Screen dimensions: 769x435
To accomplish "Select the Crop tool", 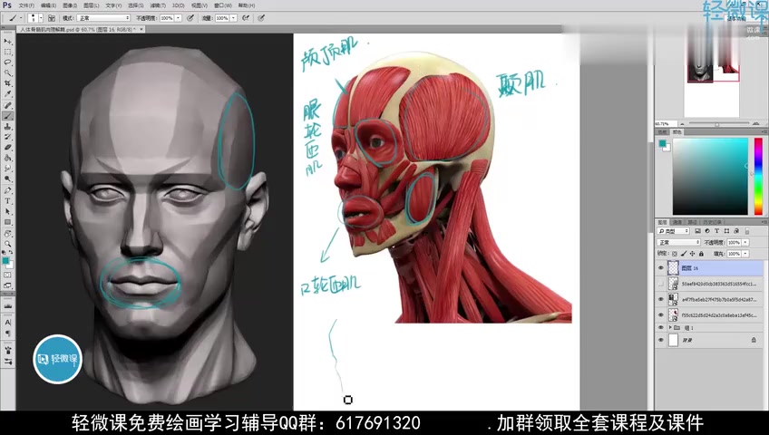I will pos(7,83).
